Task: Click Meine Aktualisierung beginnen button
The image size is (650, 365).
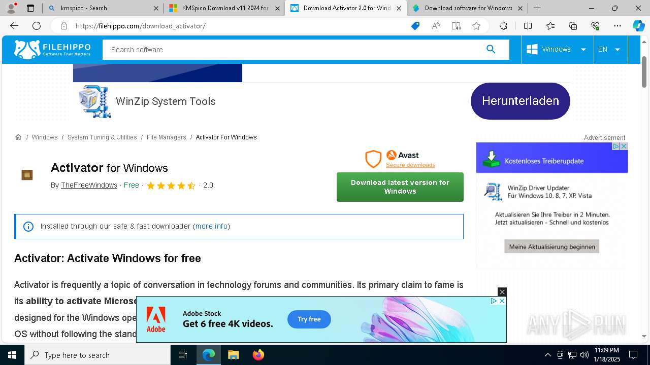Action: coord(552,247)
